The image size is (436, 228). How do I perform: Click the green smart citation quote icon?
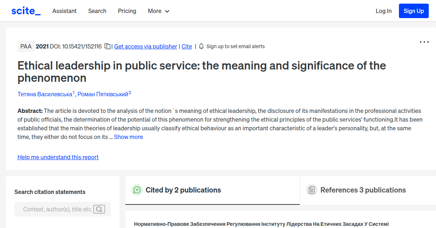(x=137, y=190)
